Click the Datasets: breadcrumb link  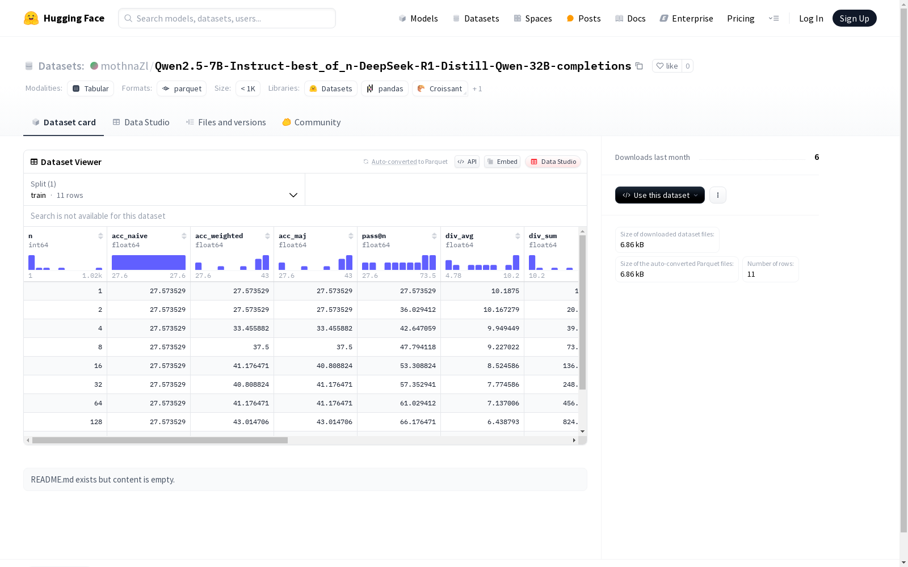61,66
